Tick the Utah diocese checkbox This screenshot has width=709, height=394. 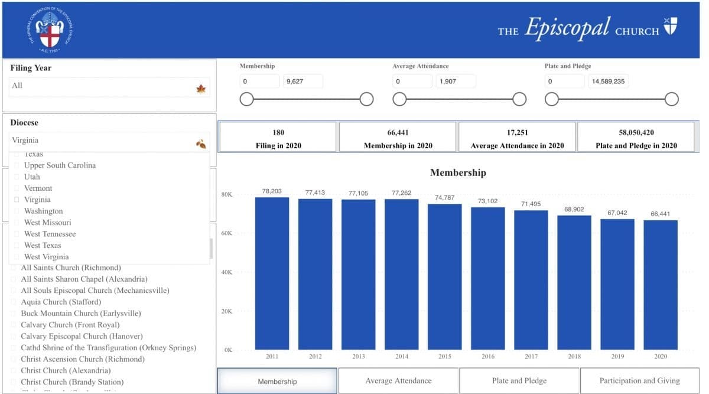tap(17, 177)
